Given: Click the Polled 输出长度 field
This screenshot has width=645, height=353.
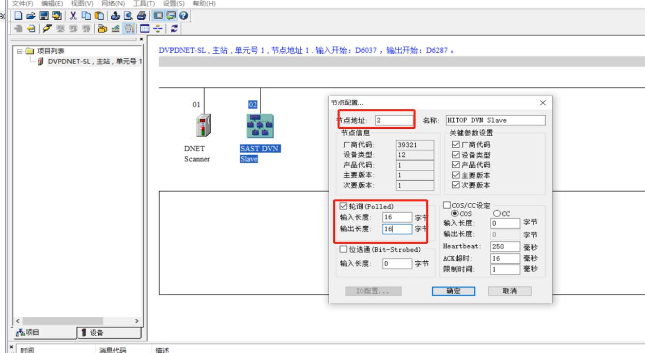Looking at the screenshot, I should 396,229.
